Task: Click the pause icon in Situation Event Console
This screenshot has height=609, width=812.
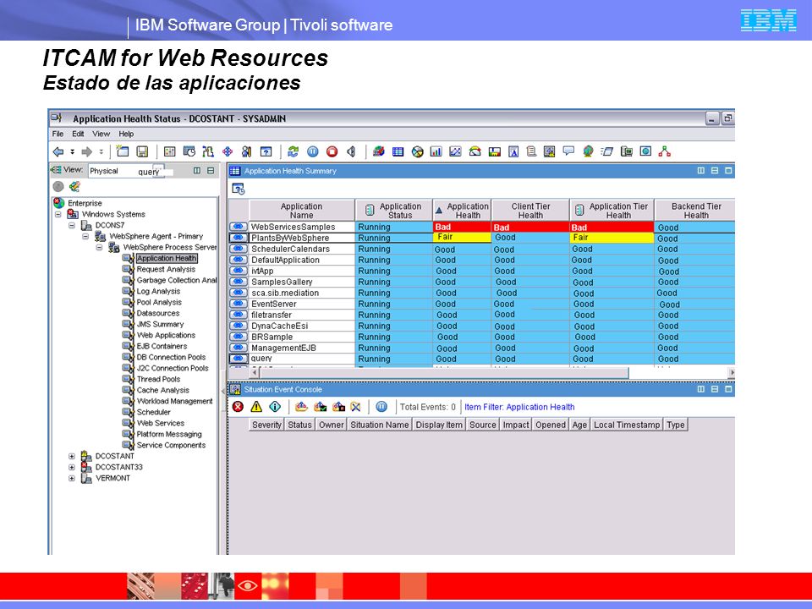Action: click(x=381, y=407)
